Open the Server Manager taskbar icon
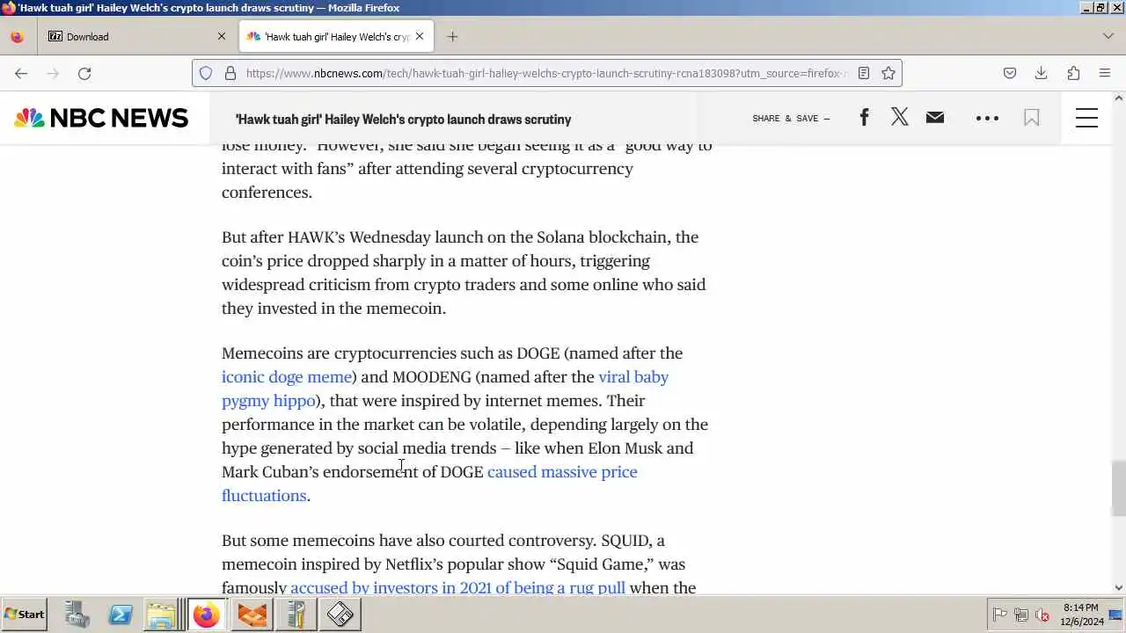The width and height of the screenshot is (1126, 633). [x=77, y=615]
